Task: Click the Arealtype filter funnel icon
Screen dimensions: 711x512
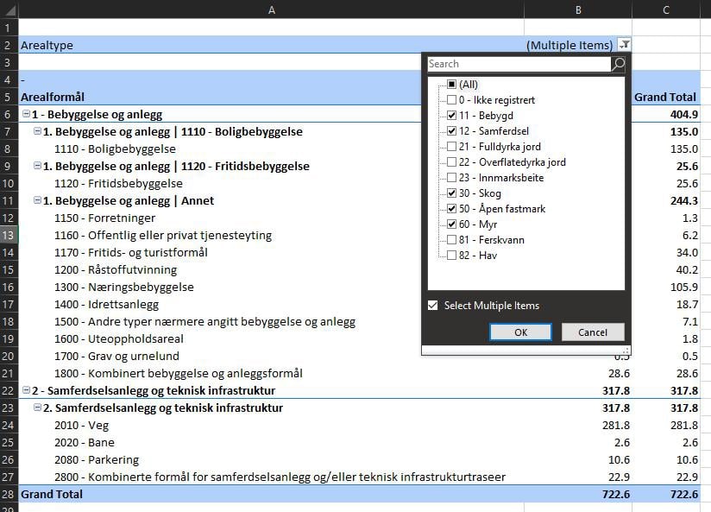Action: pyautogui.click(x=625, y=45)
